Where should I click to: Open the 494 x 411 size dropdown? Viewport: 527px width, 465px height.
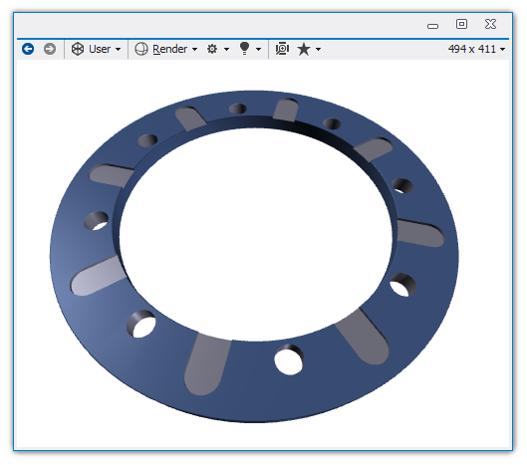point(502,50)
